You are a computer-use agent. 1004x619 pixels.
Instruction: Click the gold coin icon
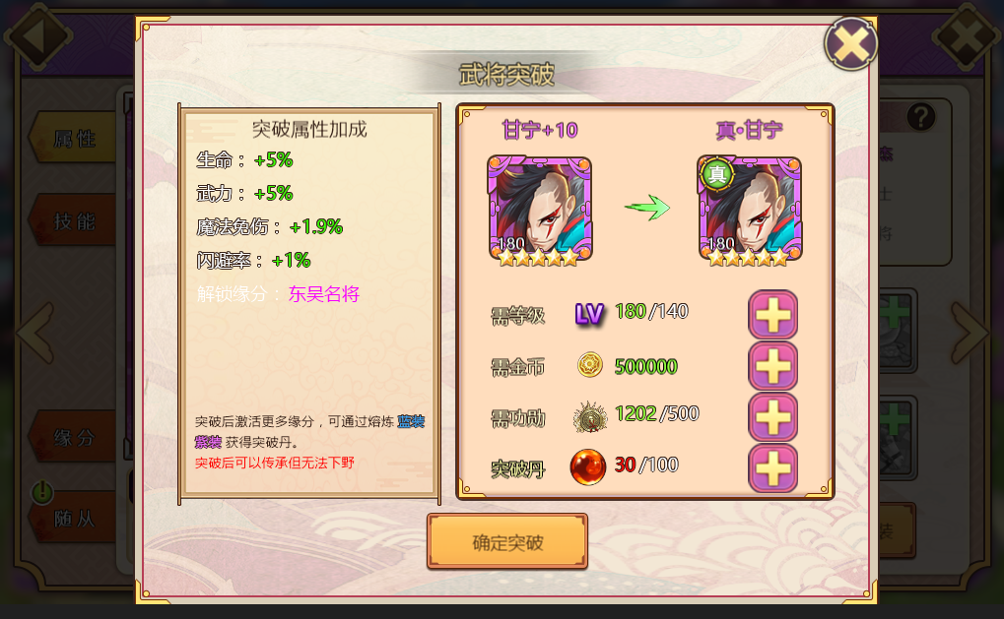point(590,365)
